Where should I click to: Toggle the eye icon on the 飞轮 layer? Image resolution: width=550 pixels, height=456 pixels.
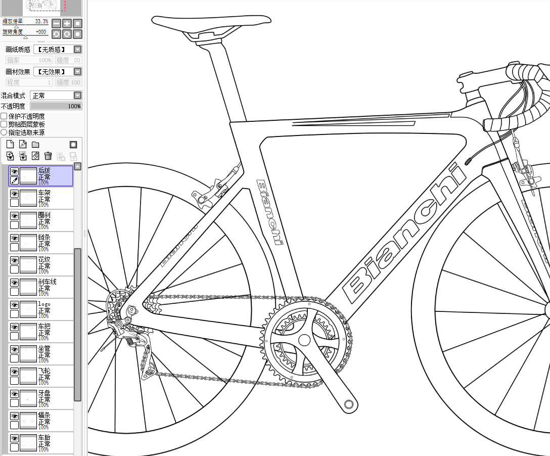pos(14,372)
